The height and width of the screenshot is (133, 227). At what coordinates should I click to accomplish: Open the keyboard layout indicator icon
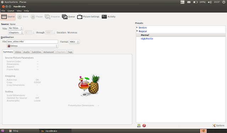pyautogui.click(x=182, y=2)
